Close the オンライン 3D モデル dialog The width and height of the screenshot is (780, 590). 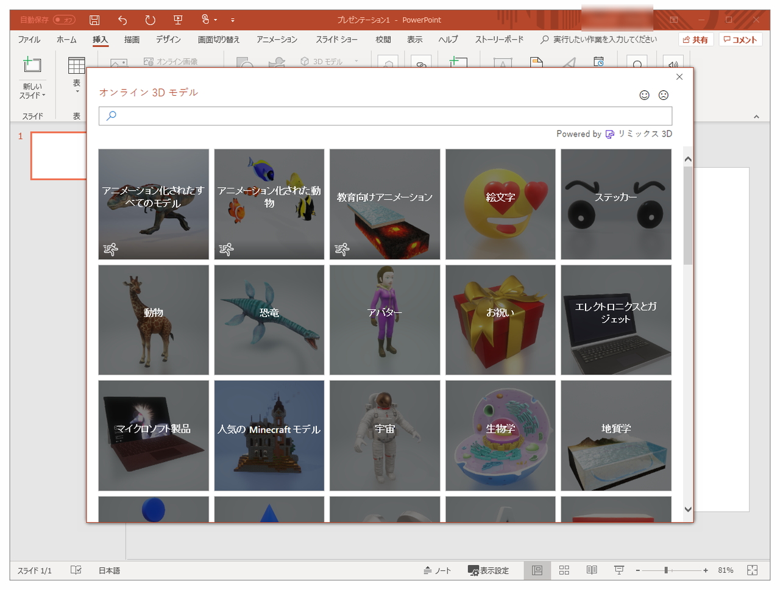tap(679, 77)
